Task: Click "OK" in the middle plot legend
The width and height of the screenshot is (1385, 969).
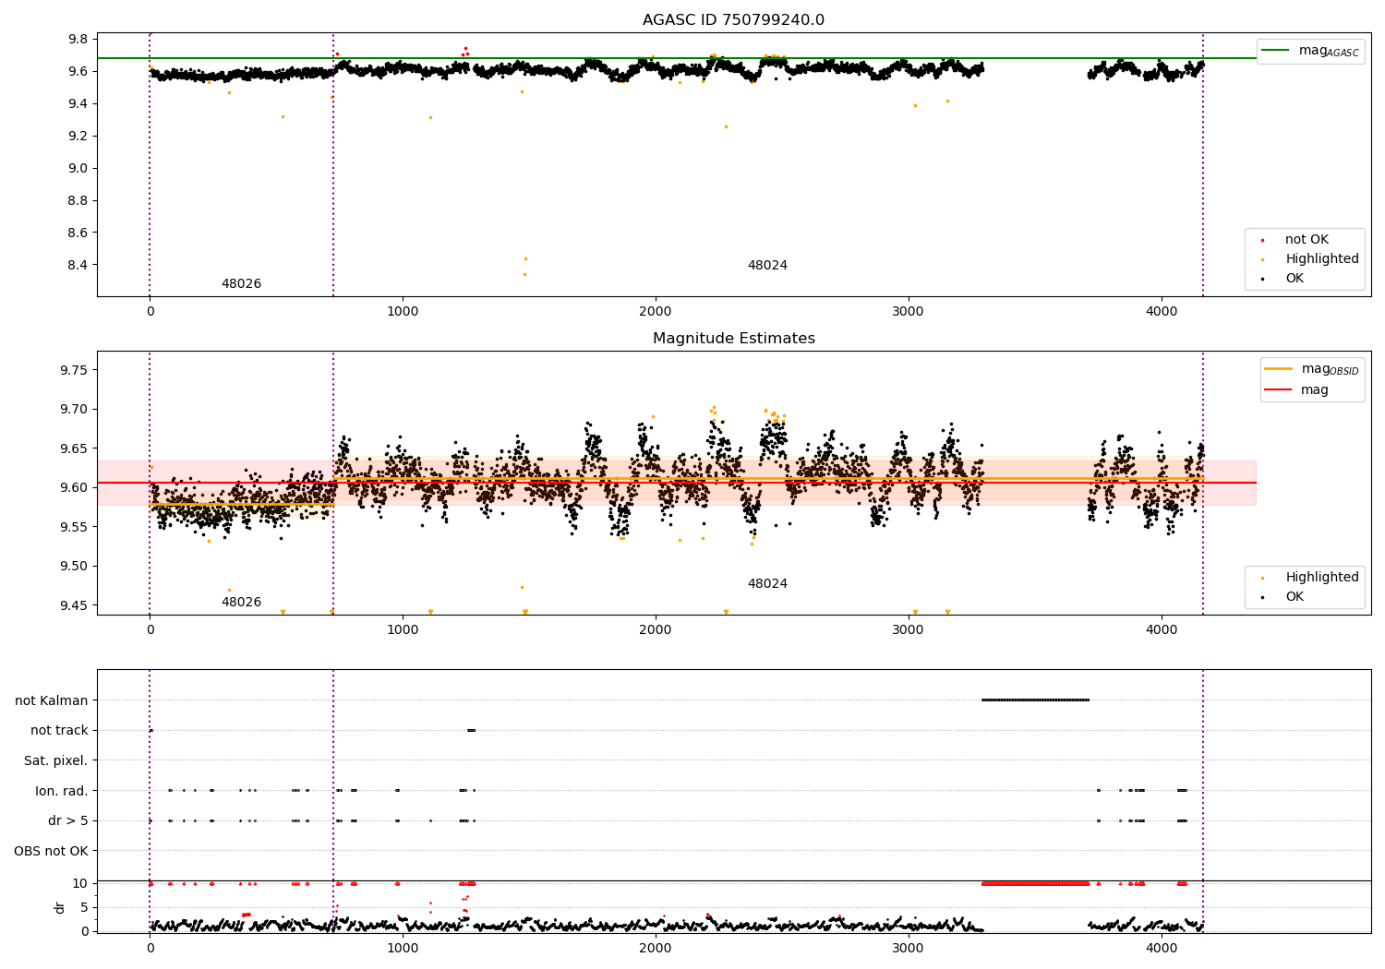Action: (1295, 597)
